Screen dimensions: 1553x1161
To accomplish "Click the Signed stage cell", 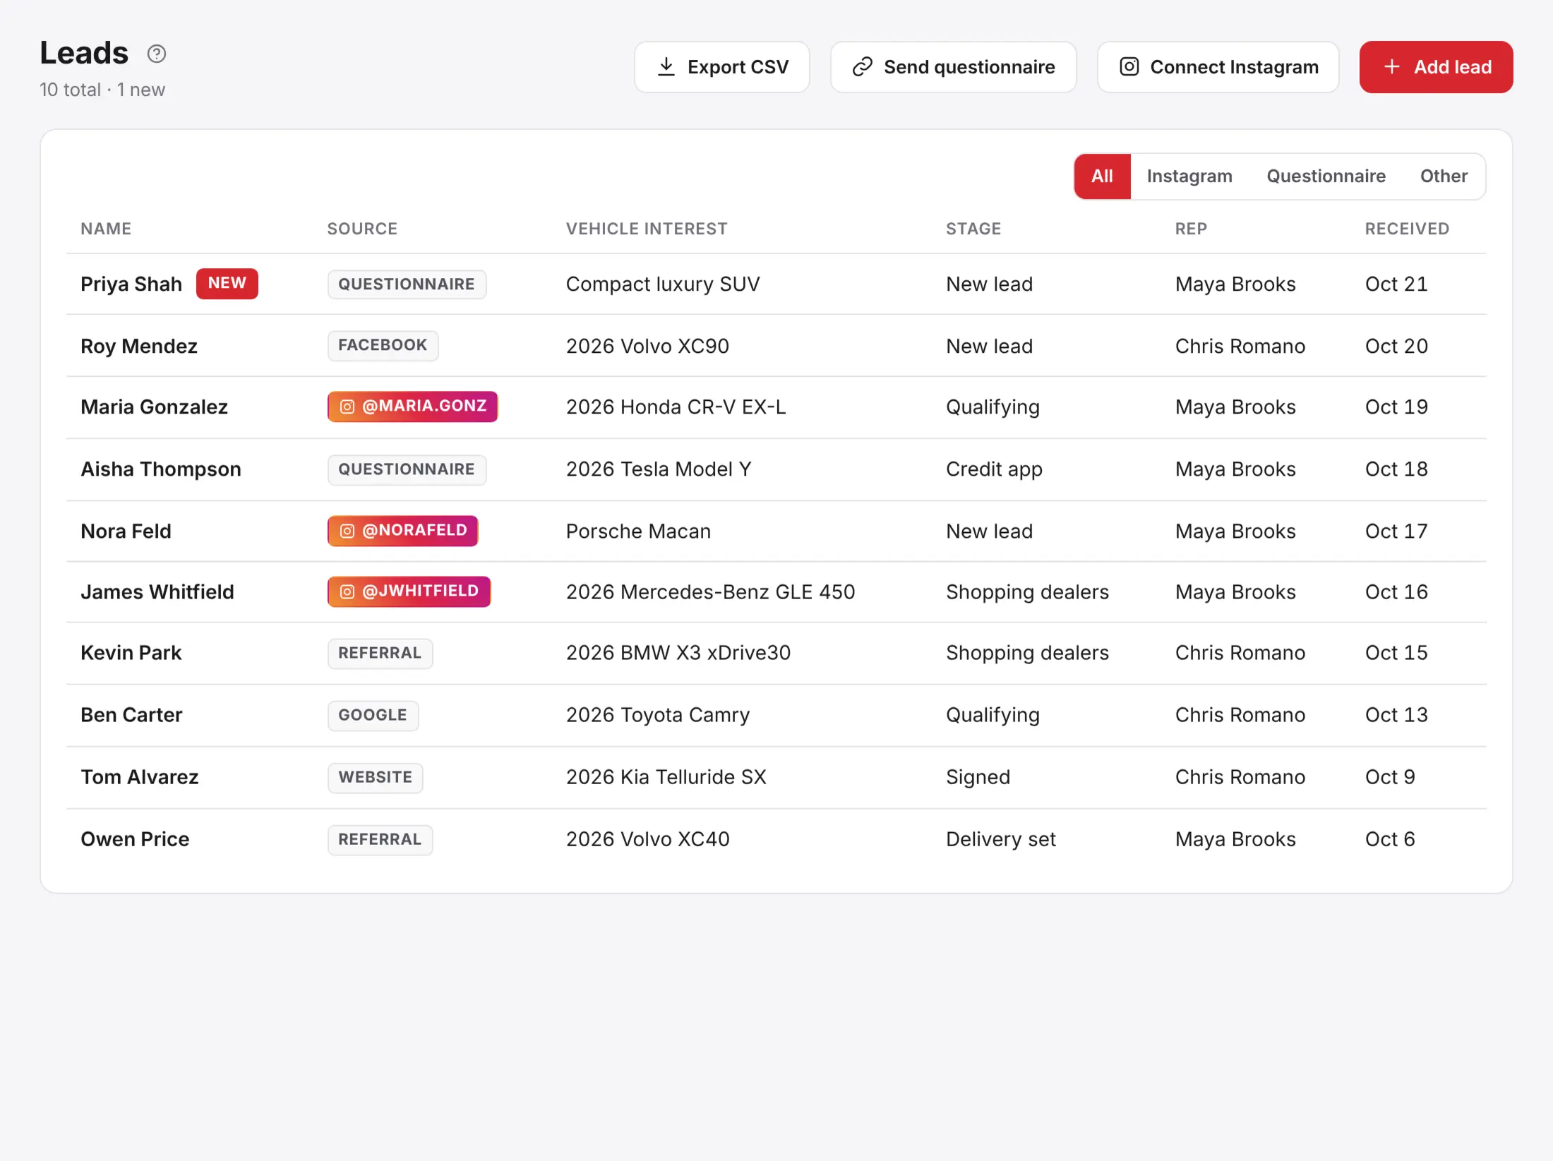I will [978, 777].
